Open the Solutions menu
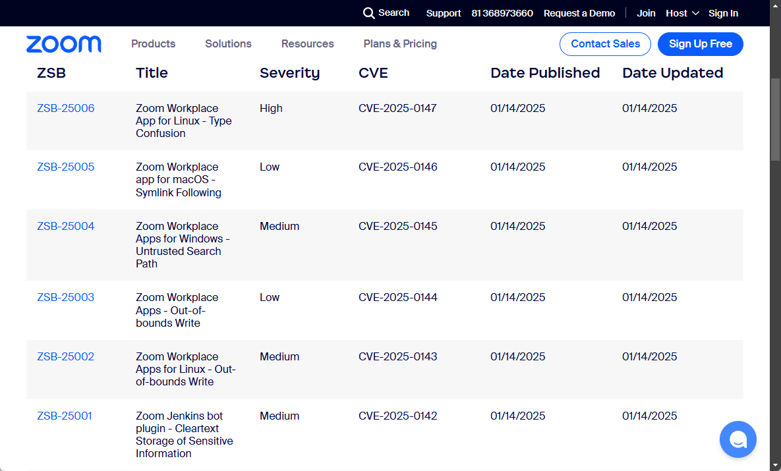The width and height of the screenshot is (781, 471). (x=228, y=44)
